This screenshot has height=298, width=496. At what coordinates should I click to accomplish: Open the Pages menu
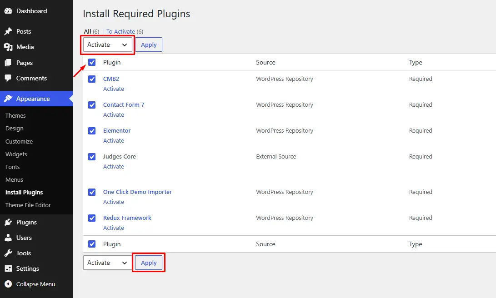point(25,63)
